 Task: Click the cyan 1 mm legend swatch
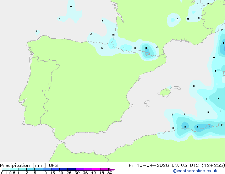22,169
